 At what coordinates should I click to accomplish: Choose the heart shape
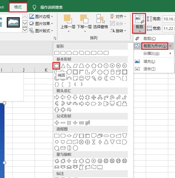pyautogui.click(x=88, y=78)
